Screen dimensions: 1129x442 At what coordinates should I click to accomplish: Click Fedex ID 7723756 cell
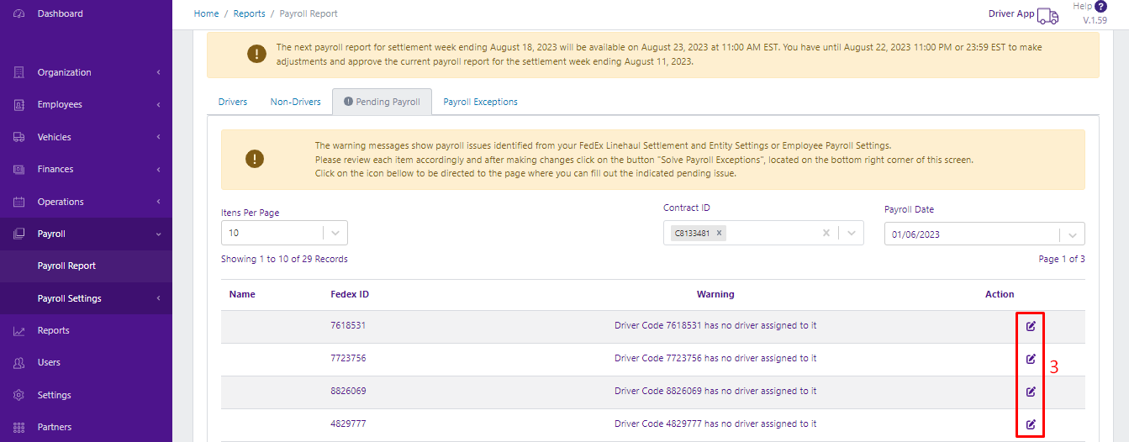348,359
